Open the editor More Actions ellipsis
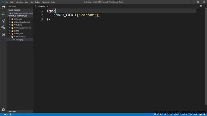Screen dimensions: 207x116 click(x=205, y=6)
